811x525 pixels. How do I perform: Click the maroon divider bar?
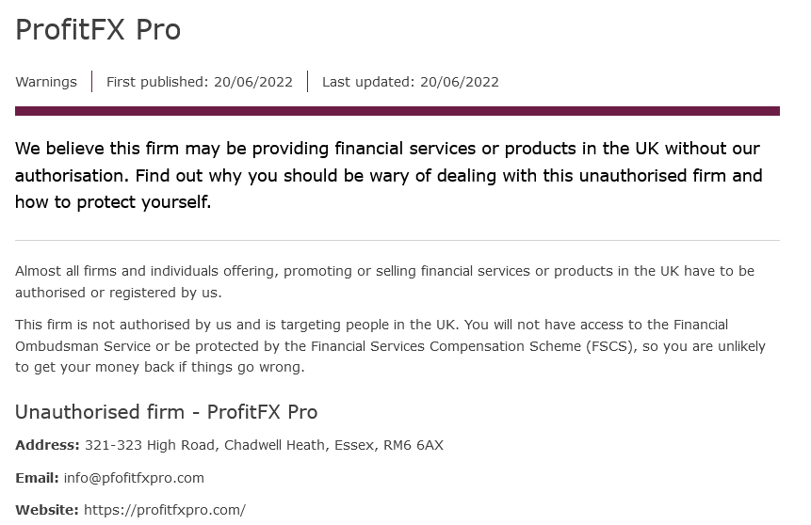click(397, 111)
